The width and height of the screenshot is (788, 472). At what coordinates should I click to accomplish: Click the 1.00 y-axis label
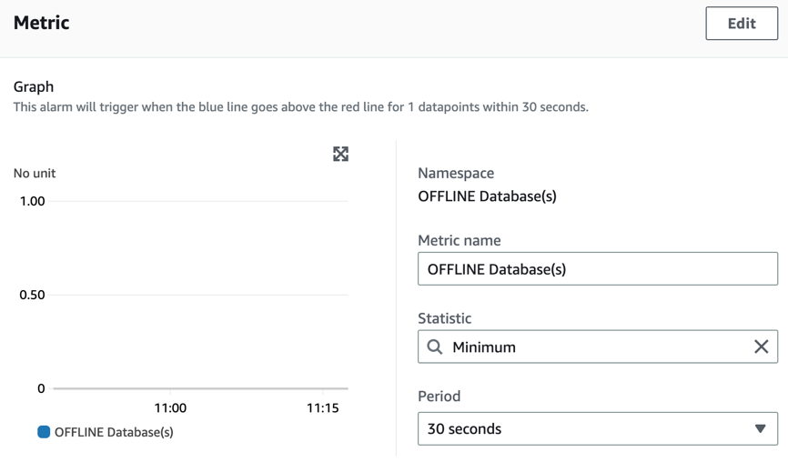pyautogui.click(x=33, y=201)
